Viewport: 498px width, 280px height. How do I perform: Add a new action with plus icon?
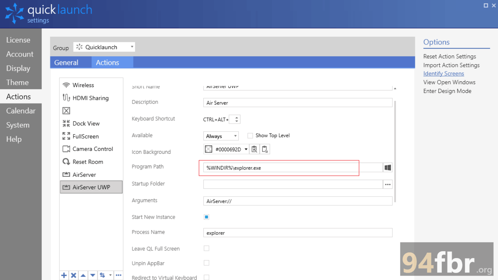coord(64,275)
